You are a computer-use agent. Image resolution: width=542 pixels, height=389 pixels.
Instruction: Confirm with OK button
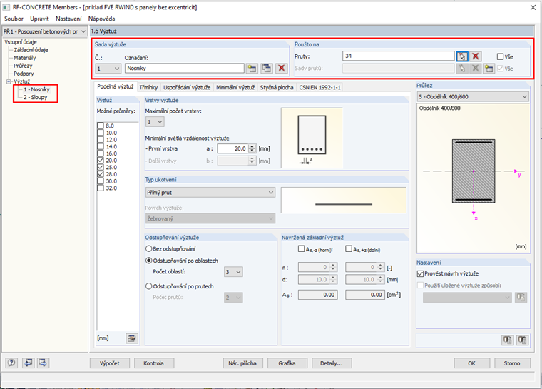pyautogui.click(x=471, y=363)
